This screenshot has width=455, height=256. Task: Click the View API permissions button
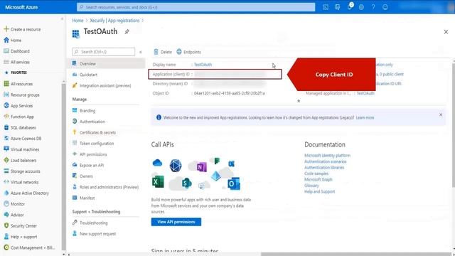pos(176,222)
